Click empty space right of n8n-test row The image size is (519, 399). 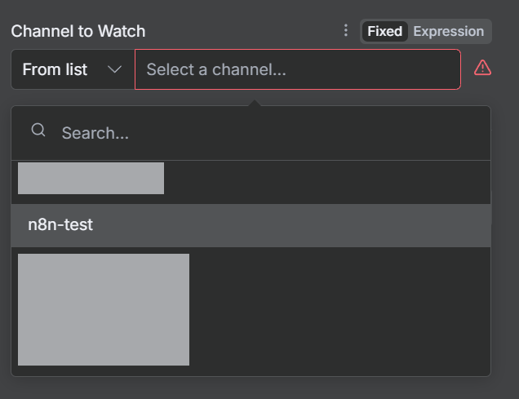326,224
